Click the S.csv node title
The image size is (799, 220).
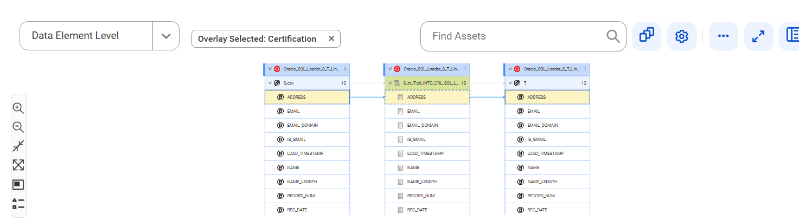pyautogui.click(x=289, y=83)
